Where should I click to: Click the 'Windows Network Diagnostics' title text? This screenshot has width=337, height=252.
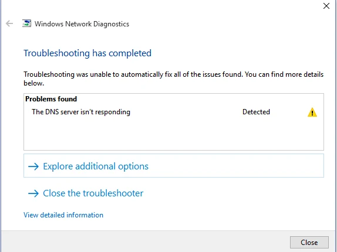point(82,24)
